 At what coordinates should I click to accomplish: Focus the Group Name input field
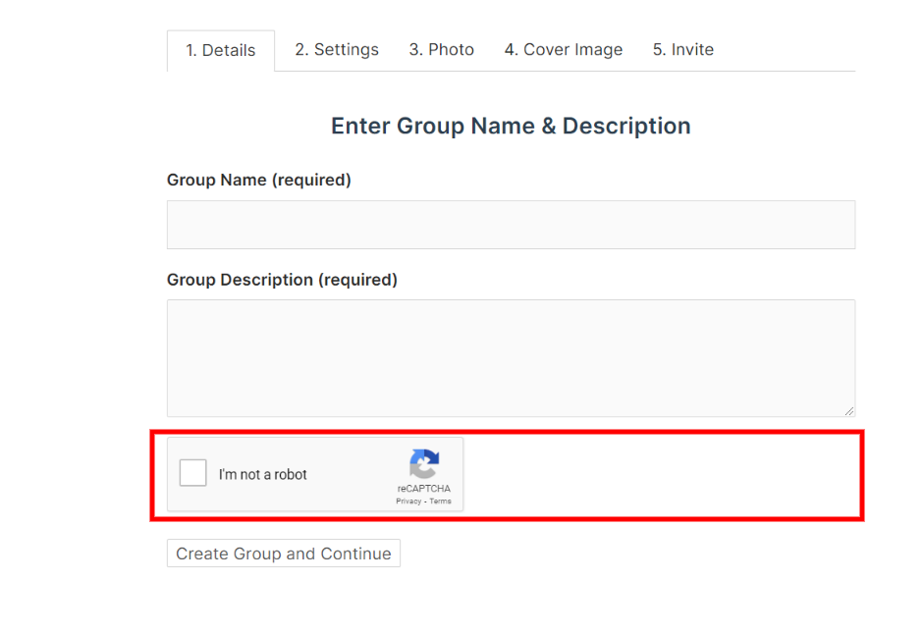[x=511, y=225]
